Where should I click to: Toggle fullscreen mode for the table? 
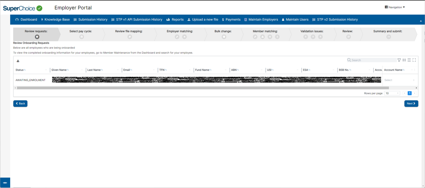click(414, 60)
